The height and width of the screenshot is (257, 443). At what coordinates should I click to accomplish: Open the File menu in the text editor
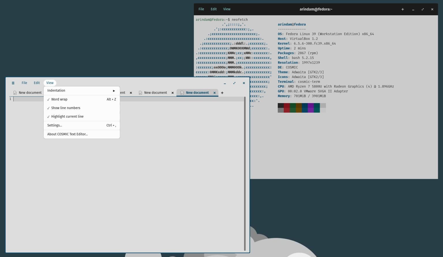(x=24, y=83)
